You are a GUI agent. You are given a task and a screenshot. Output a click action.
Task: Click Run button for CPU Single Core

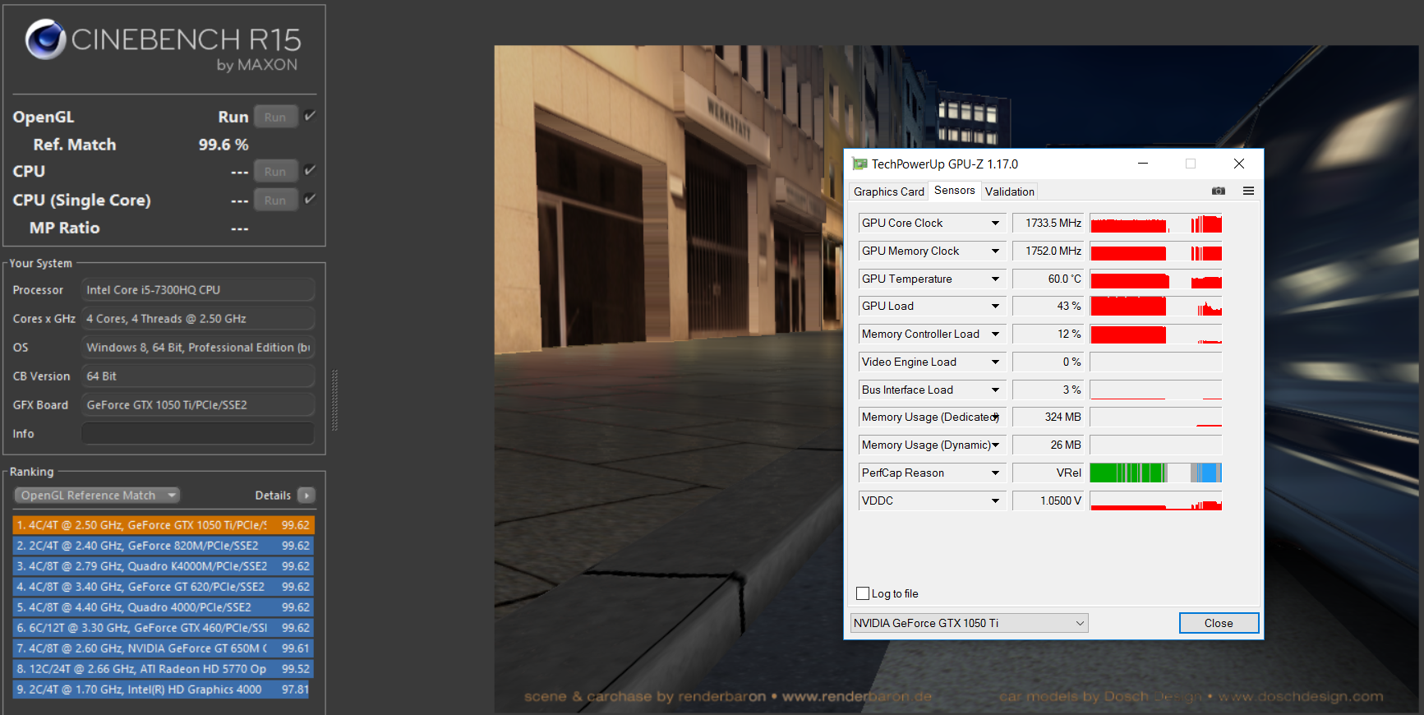(x=275, y=200)
